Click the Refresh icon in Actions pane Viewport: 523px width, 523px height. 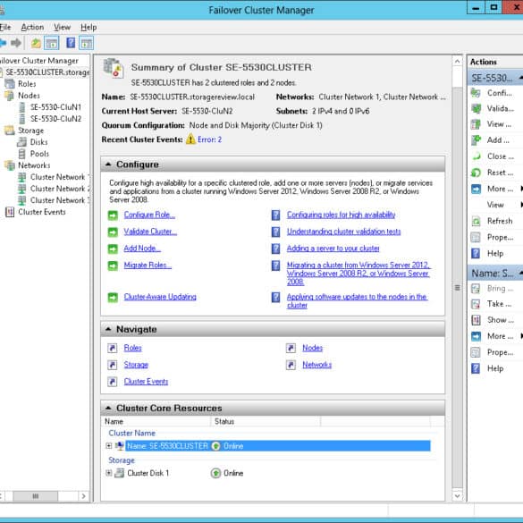476,221
